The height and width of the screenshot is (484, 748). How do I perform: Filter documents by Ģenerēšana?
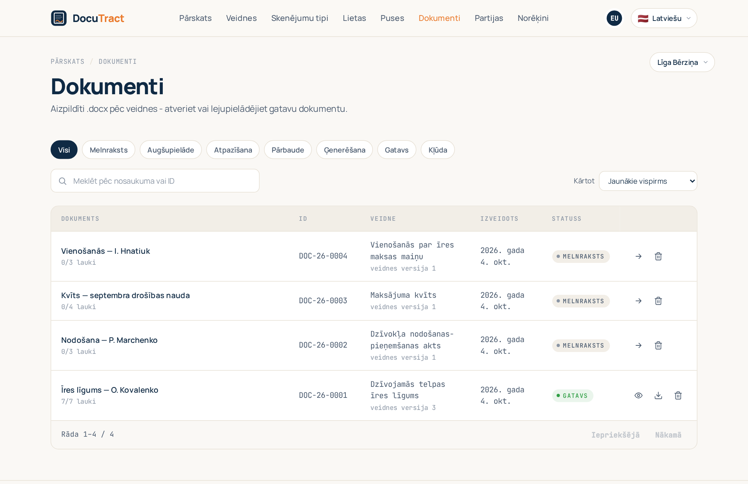click(x=344, y=150)
